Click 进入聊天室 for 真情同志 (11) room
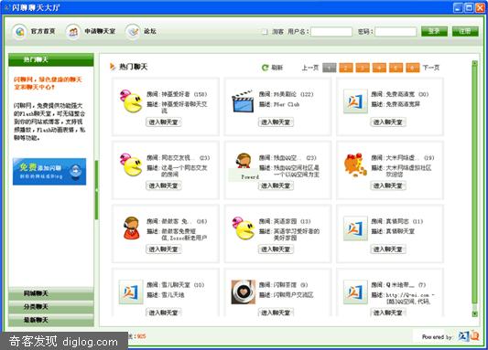 [x=388, y=249]
